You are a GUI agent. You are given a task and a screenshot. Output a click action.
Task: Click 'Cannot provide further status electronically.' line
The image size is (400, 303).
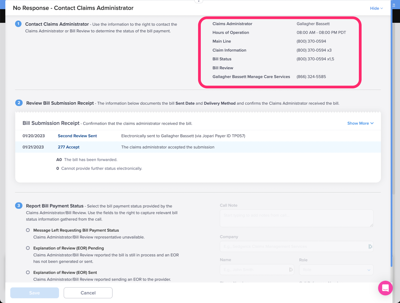click(101, 168)
